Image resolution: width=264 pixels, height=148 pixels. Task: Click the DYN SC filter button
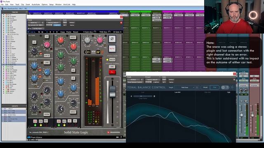47,55
